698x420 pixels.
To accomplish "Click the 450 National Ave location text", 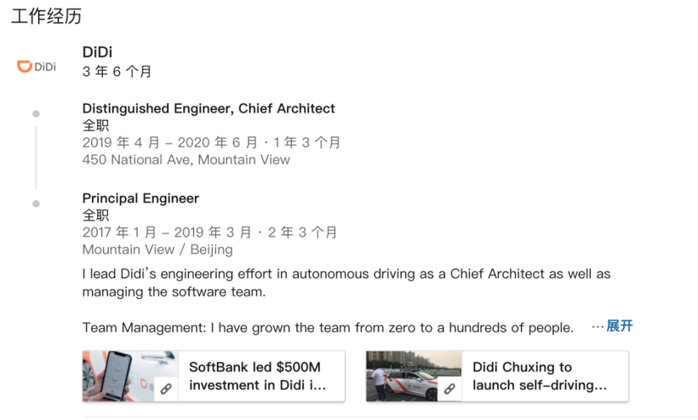I will click(x=186, y=159).
